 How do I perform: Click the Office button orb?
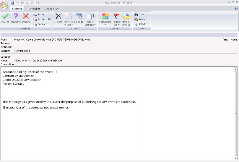click(x=4, y=5)
